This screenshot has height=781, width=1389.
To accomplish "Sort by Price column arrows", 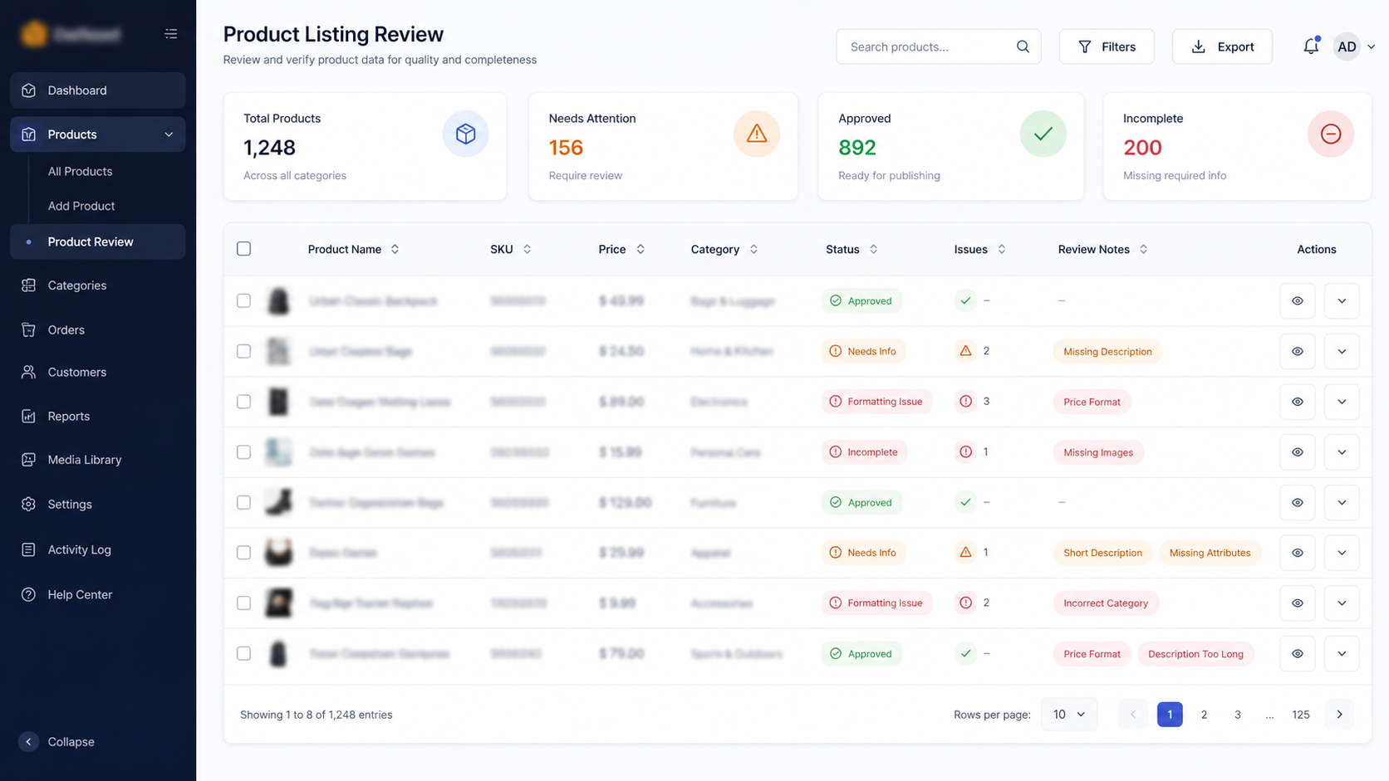I will coord(641,249).
